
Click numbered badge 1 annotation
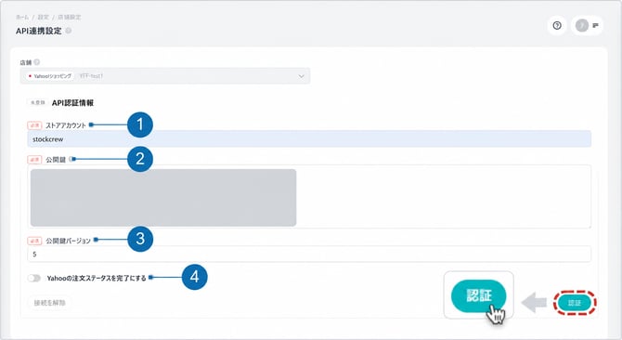pyautogui.click(x=140, y=124)
